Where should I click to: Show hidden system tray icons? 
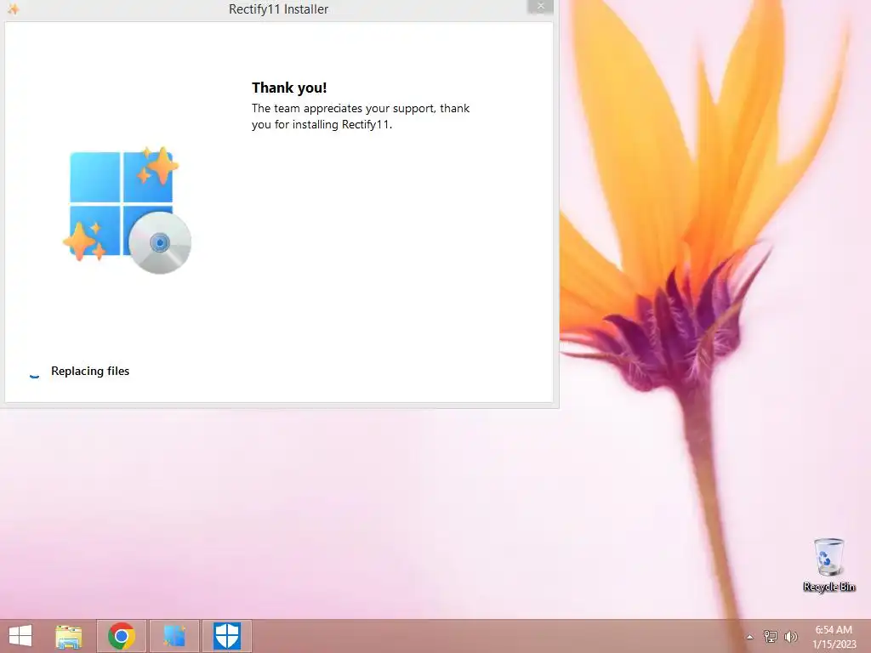pyautogui.click(x=749, y=637)
